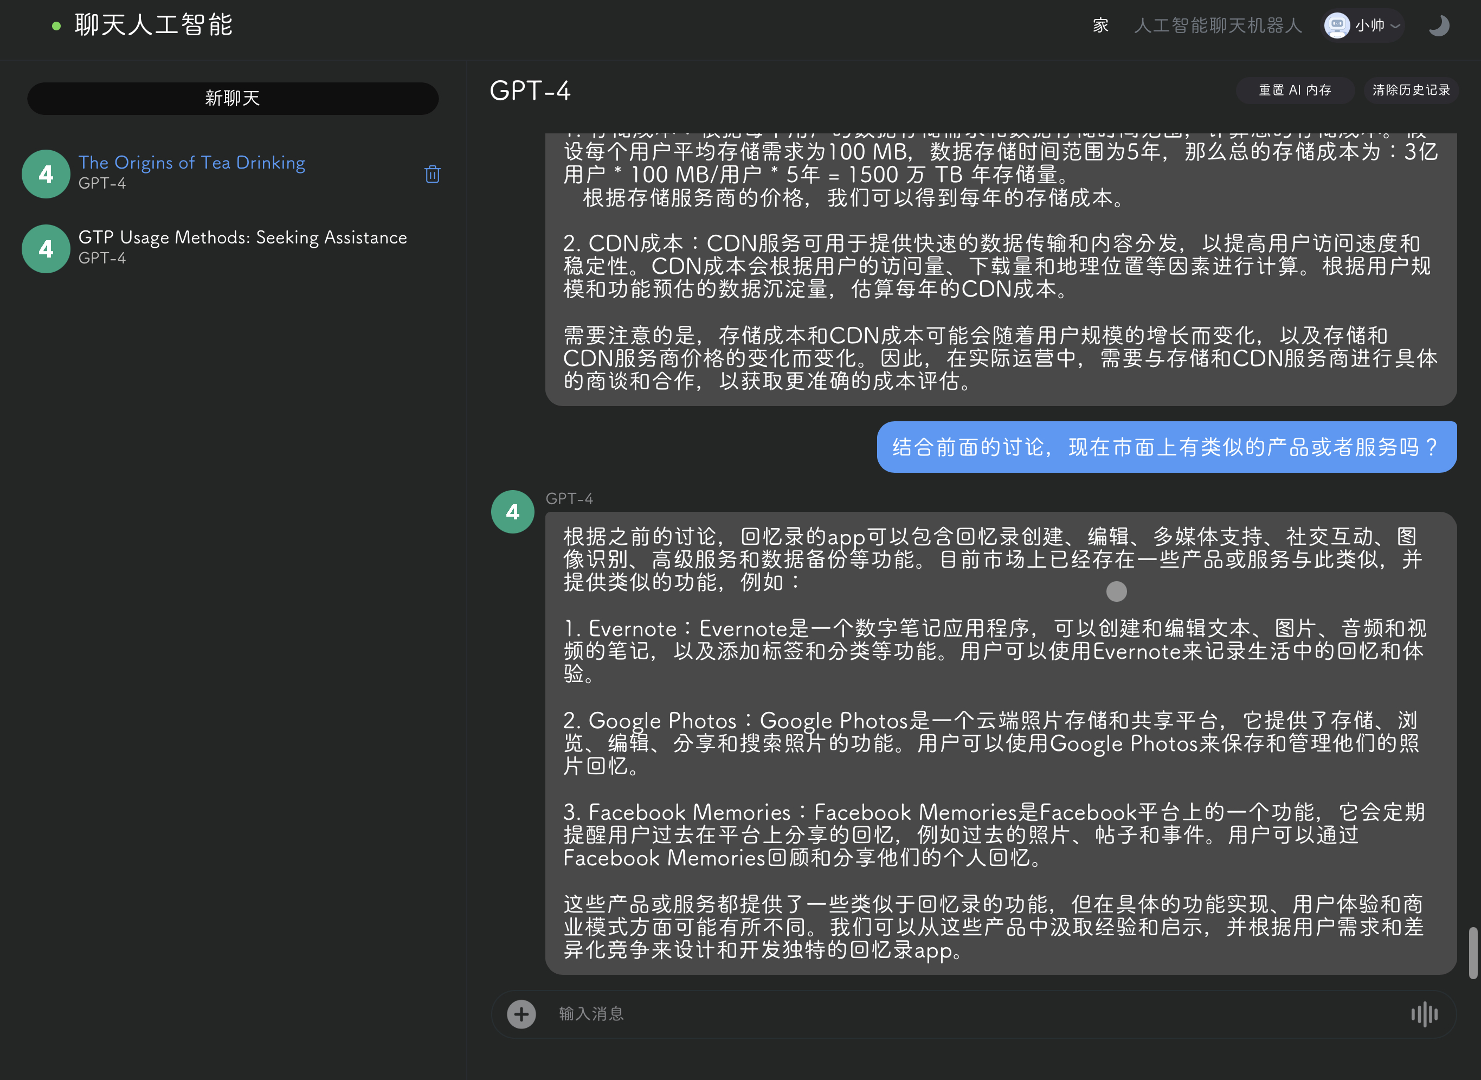
Task: Open GTP Usage Methods: Seeking Assistance chat
Action: [242, 238]
